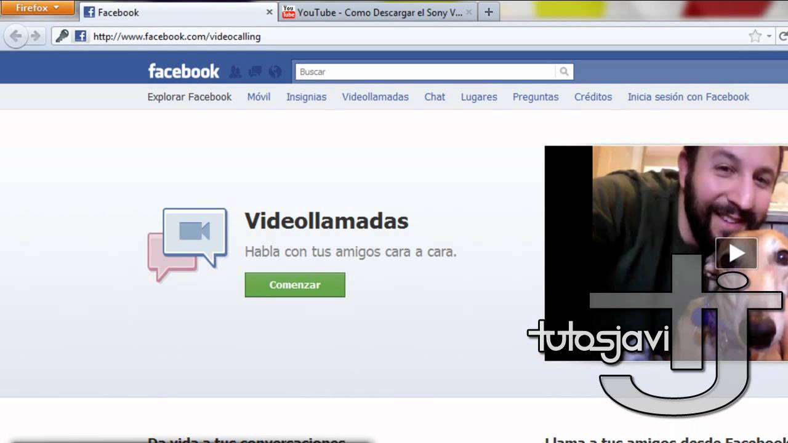Close the Facebook tab
The width and height of the screenshot is (788, 443).
(269, 12)
